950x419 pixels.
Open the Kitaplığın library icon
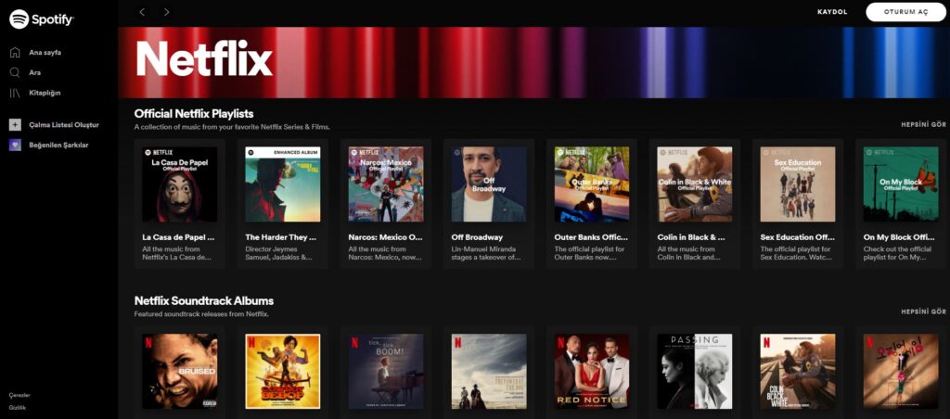coord(15,94)
